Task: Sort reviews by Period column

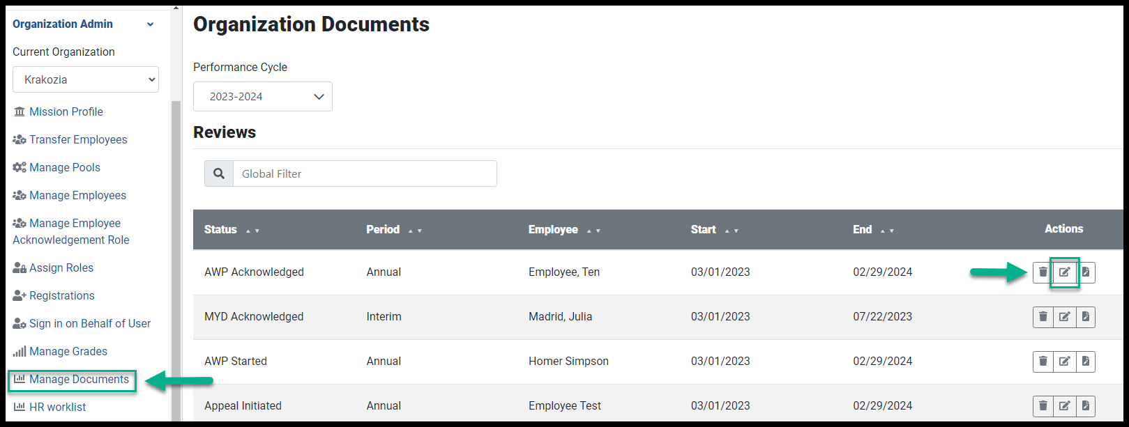Action: click(x=394, y=230)
